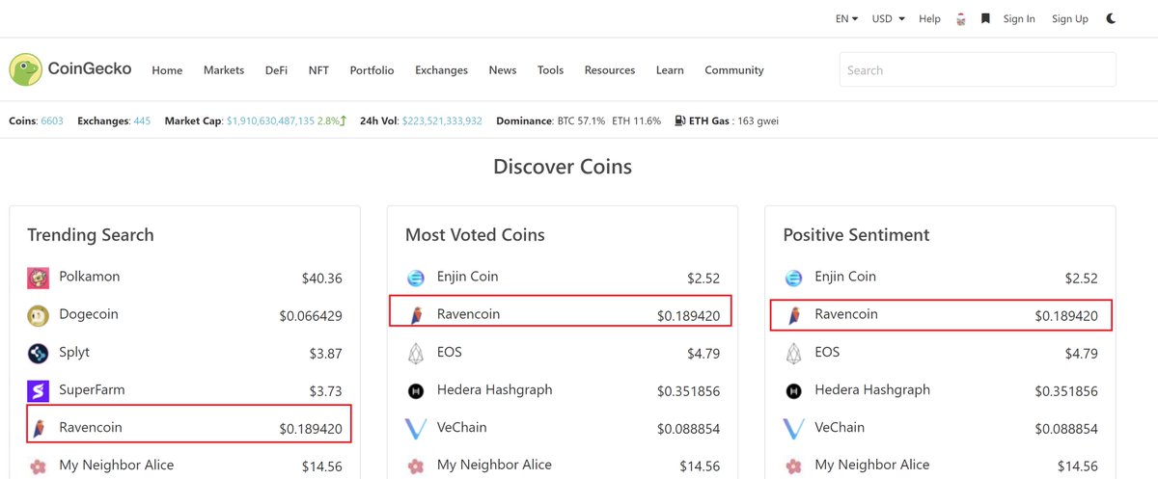Click the exchanges count 445
This screenshot has height=479, width=1158.
coord(142,121)
